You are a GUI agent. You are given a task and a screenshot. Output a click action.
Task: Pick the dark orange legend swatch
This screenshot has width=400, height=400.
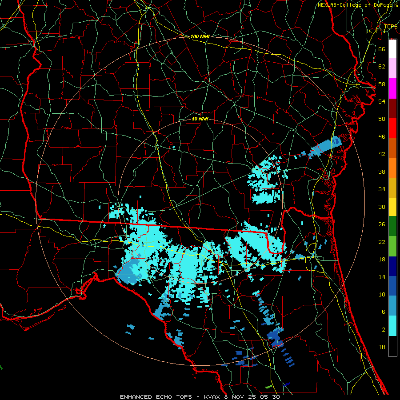point(392,148)
